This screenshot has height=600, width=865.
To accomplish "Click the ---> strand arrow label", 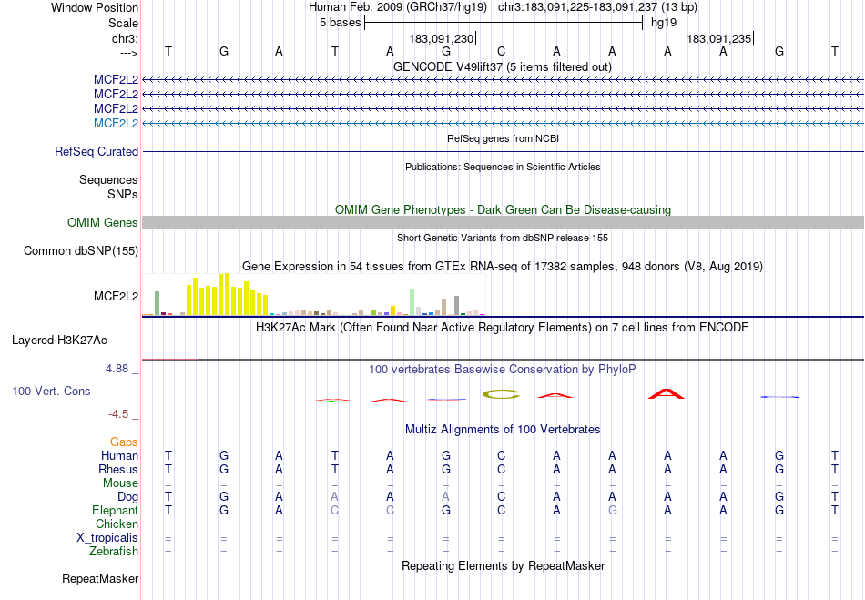I will click(x=129, y=53).
